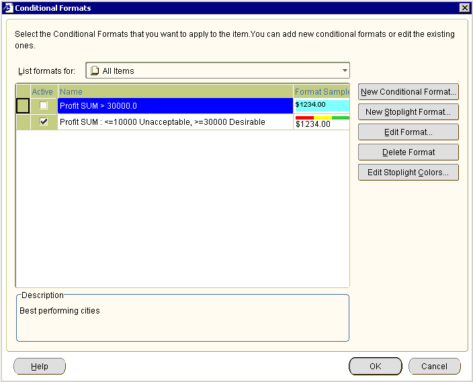Click the Help button
The width and height of the screenshot is (473, 382).
point(40,367)
